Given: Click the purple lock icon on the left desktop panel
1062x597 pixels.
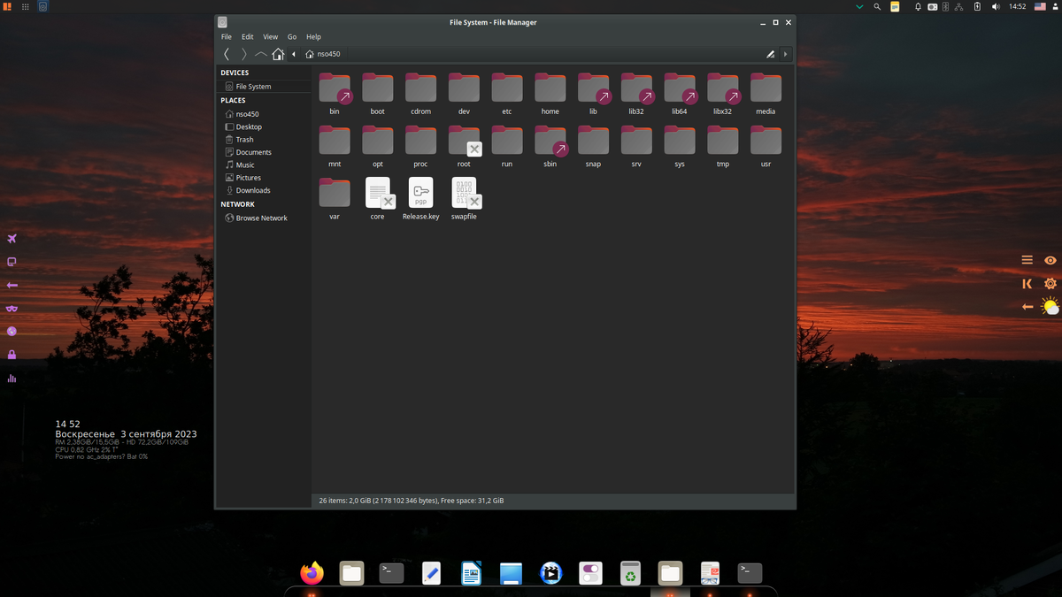Looking at the screenshot, I should click(12, 355).
